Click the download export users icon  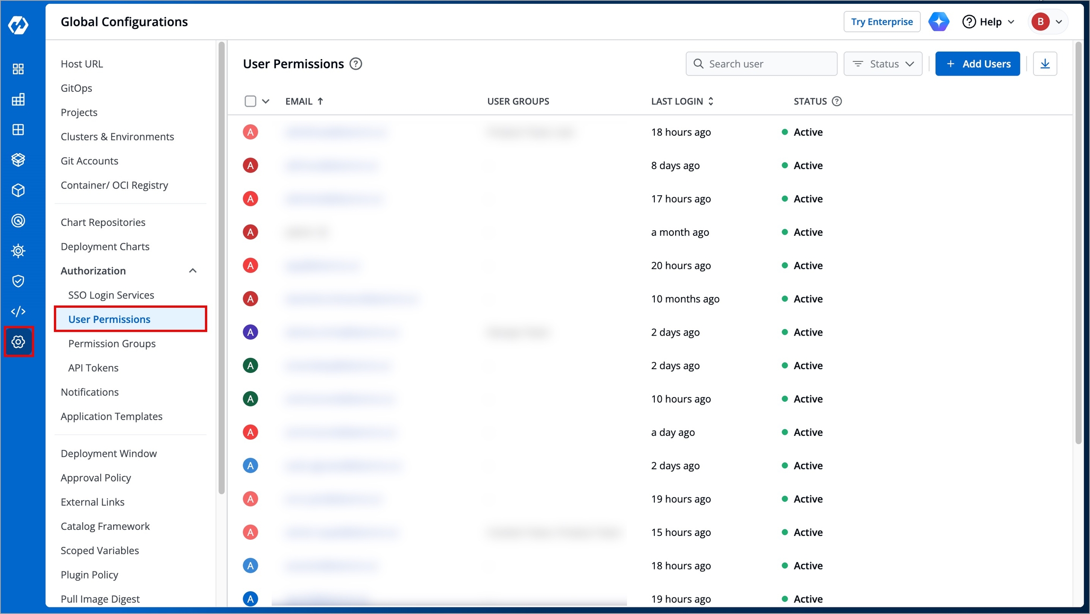[x=1045, y=64]
